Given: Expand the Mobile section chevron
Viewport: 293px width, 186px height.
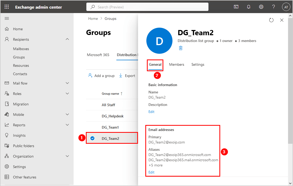Looking at the screenshot, I should pyautogui.click(x=67, y=114).
